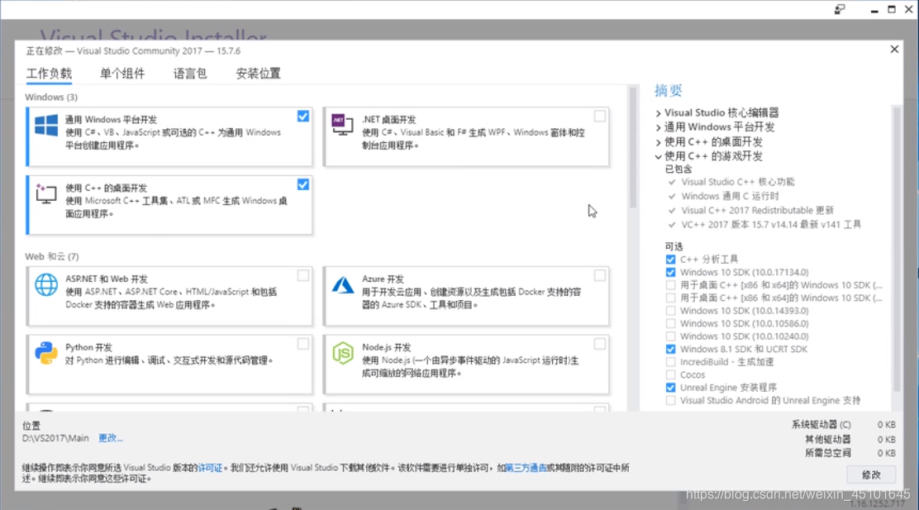The height and width of the screenshot is (510, 919).
Task: Check Visual Studio Android 的 Unreal Engine 支持
Action: 670,400
